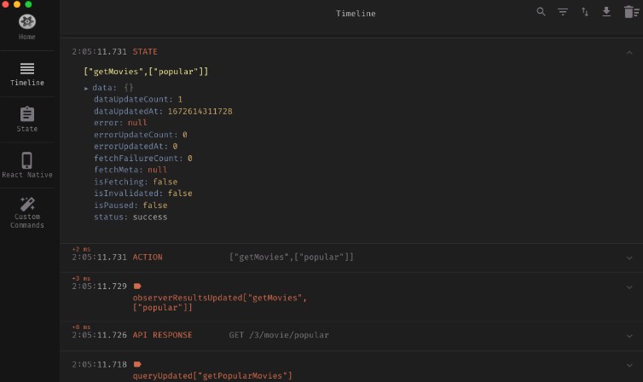This screenshot has width=643, height=382.
Task: Open the React Native sidebar section
Action: pyautogui.click(x=27, y=165)
